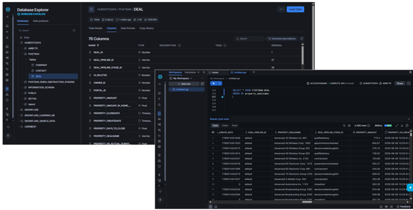The image size is (413, 210).
Task: Sort columns by the NAME header
Action: 94,45
